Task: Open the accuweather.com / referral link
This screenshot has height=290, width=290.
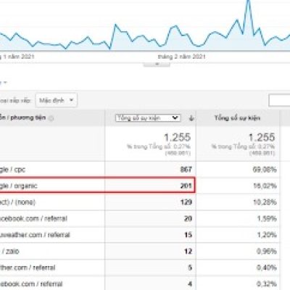Action: pos(35,235)
